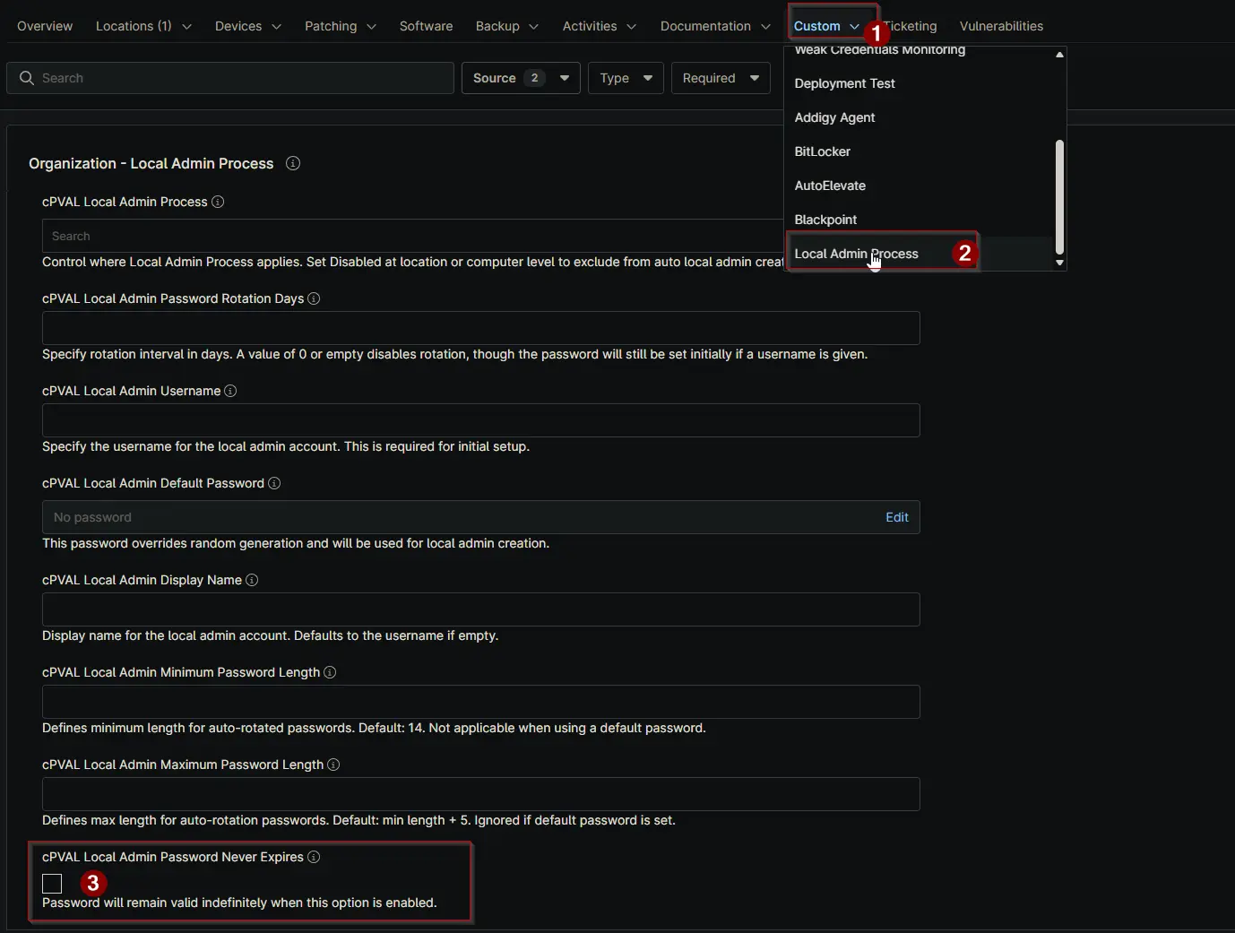Expand the Required filter dropdown
This screenshot has width=1235, height=933.
click(x=721, y=78)
